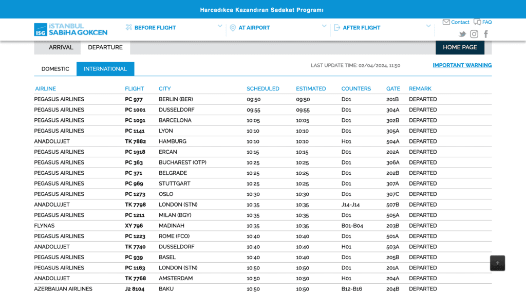Select the International flights tab
The width and height of the screenshot is (526, 292).
click(105, 69)
